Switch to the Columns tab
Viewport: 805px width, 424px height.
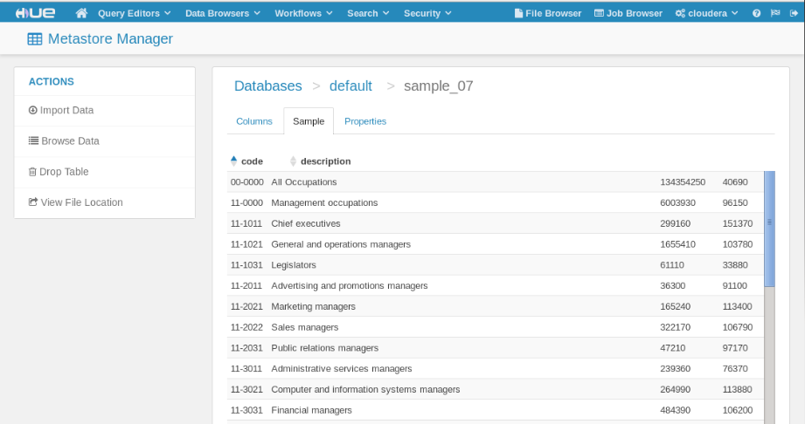pyautogui.click(x=254, y=121)
